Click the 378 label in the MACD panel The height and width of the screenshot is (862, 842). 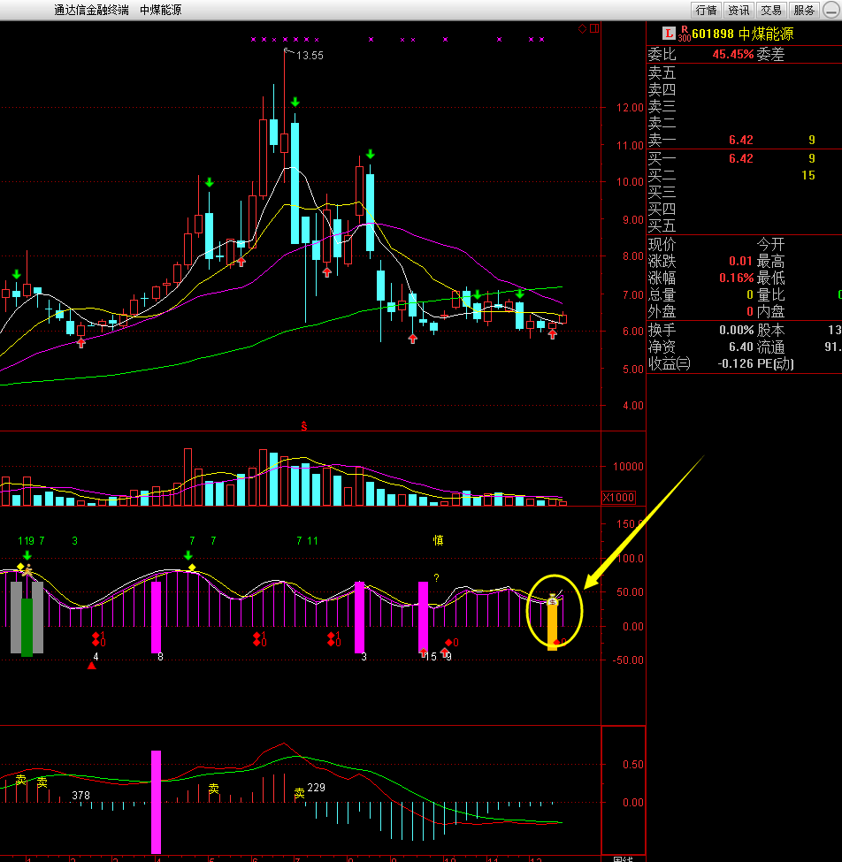(x=80, y=796)
